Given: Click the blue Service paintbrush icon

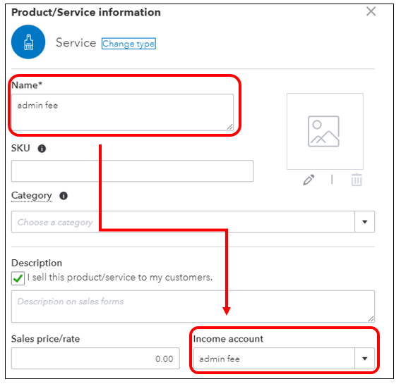Looking at the screenshot, I should 28,42.
